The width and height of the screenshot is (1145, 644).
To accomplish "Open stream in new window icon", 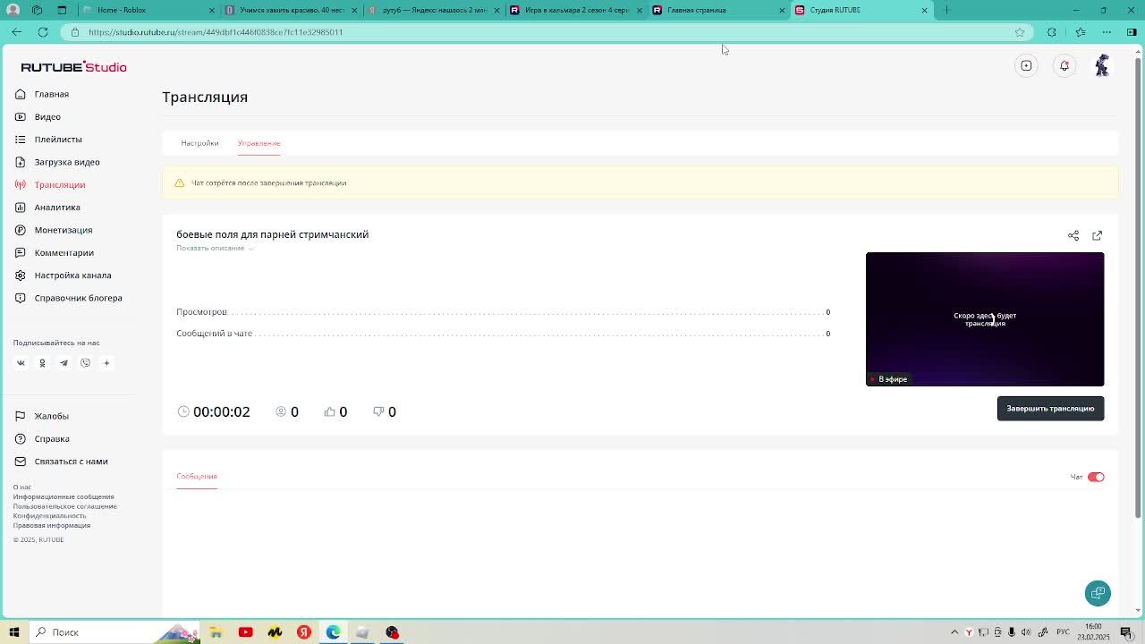I will [1097, 235].
